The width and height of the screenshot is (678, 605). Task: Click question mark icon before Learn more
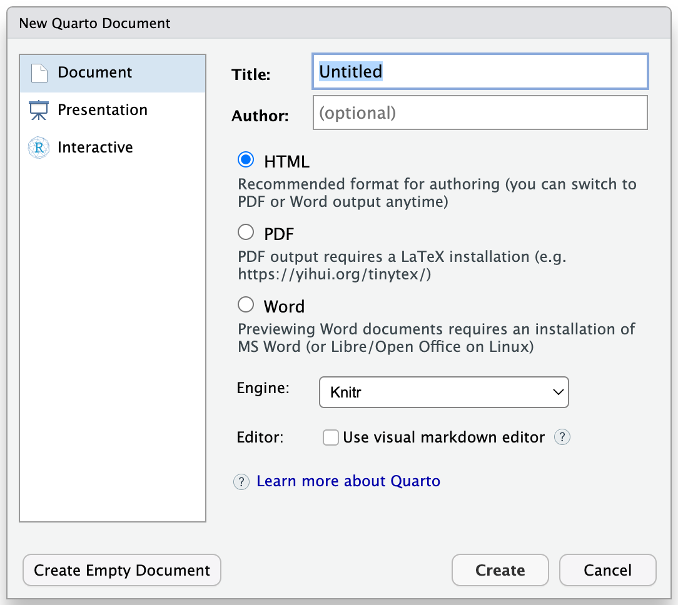pyautogui.click(x=241, y=481)
